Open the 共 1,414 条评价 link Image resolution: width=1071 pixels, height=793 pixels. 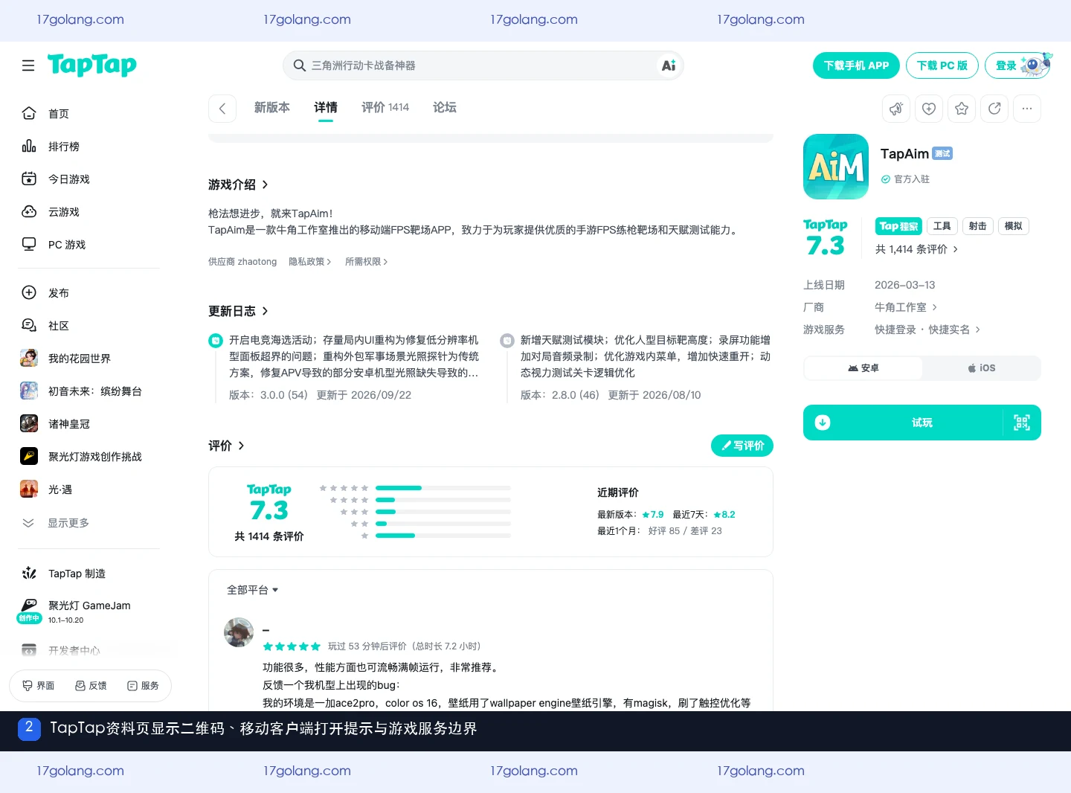(916, 249)
